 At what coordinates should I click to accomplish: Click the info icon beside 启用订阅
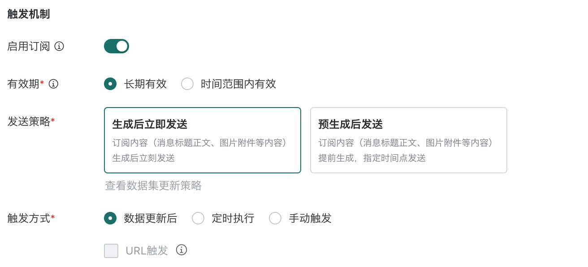59,46
